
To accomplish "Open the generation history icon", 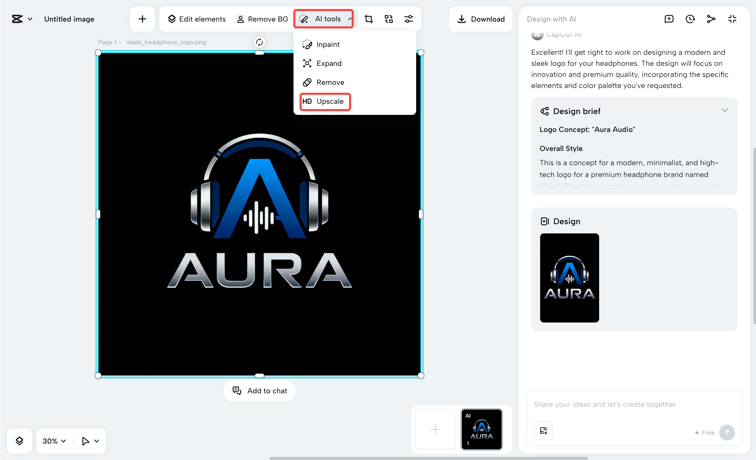I will [690, 19].
